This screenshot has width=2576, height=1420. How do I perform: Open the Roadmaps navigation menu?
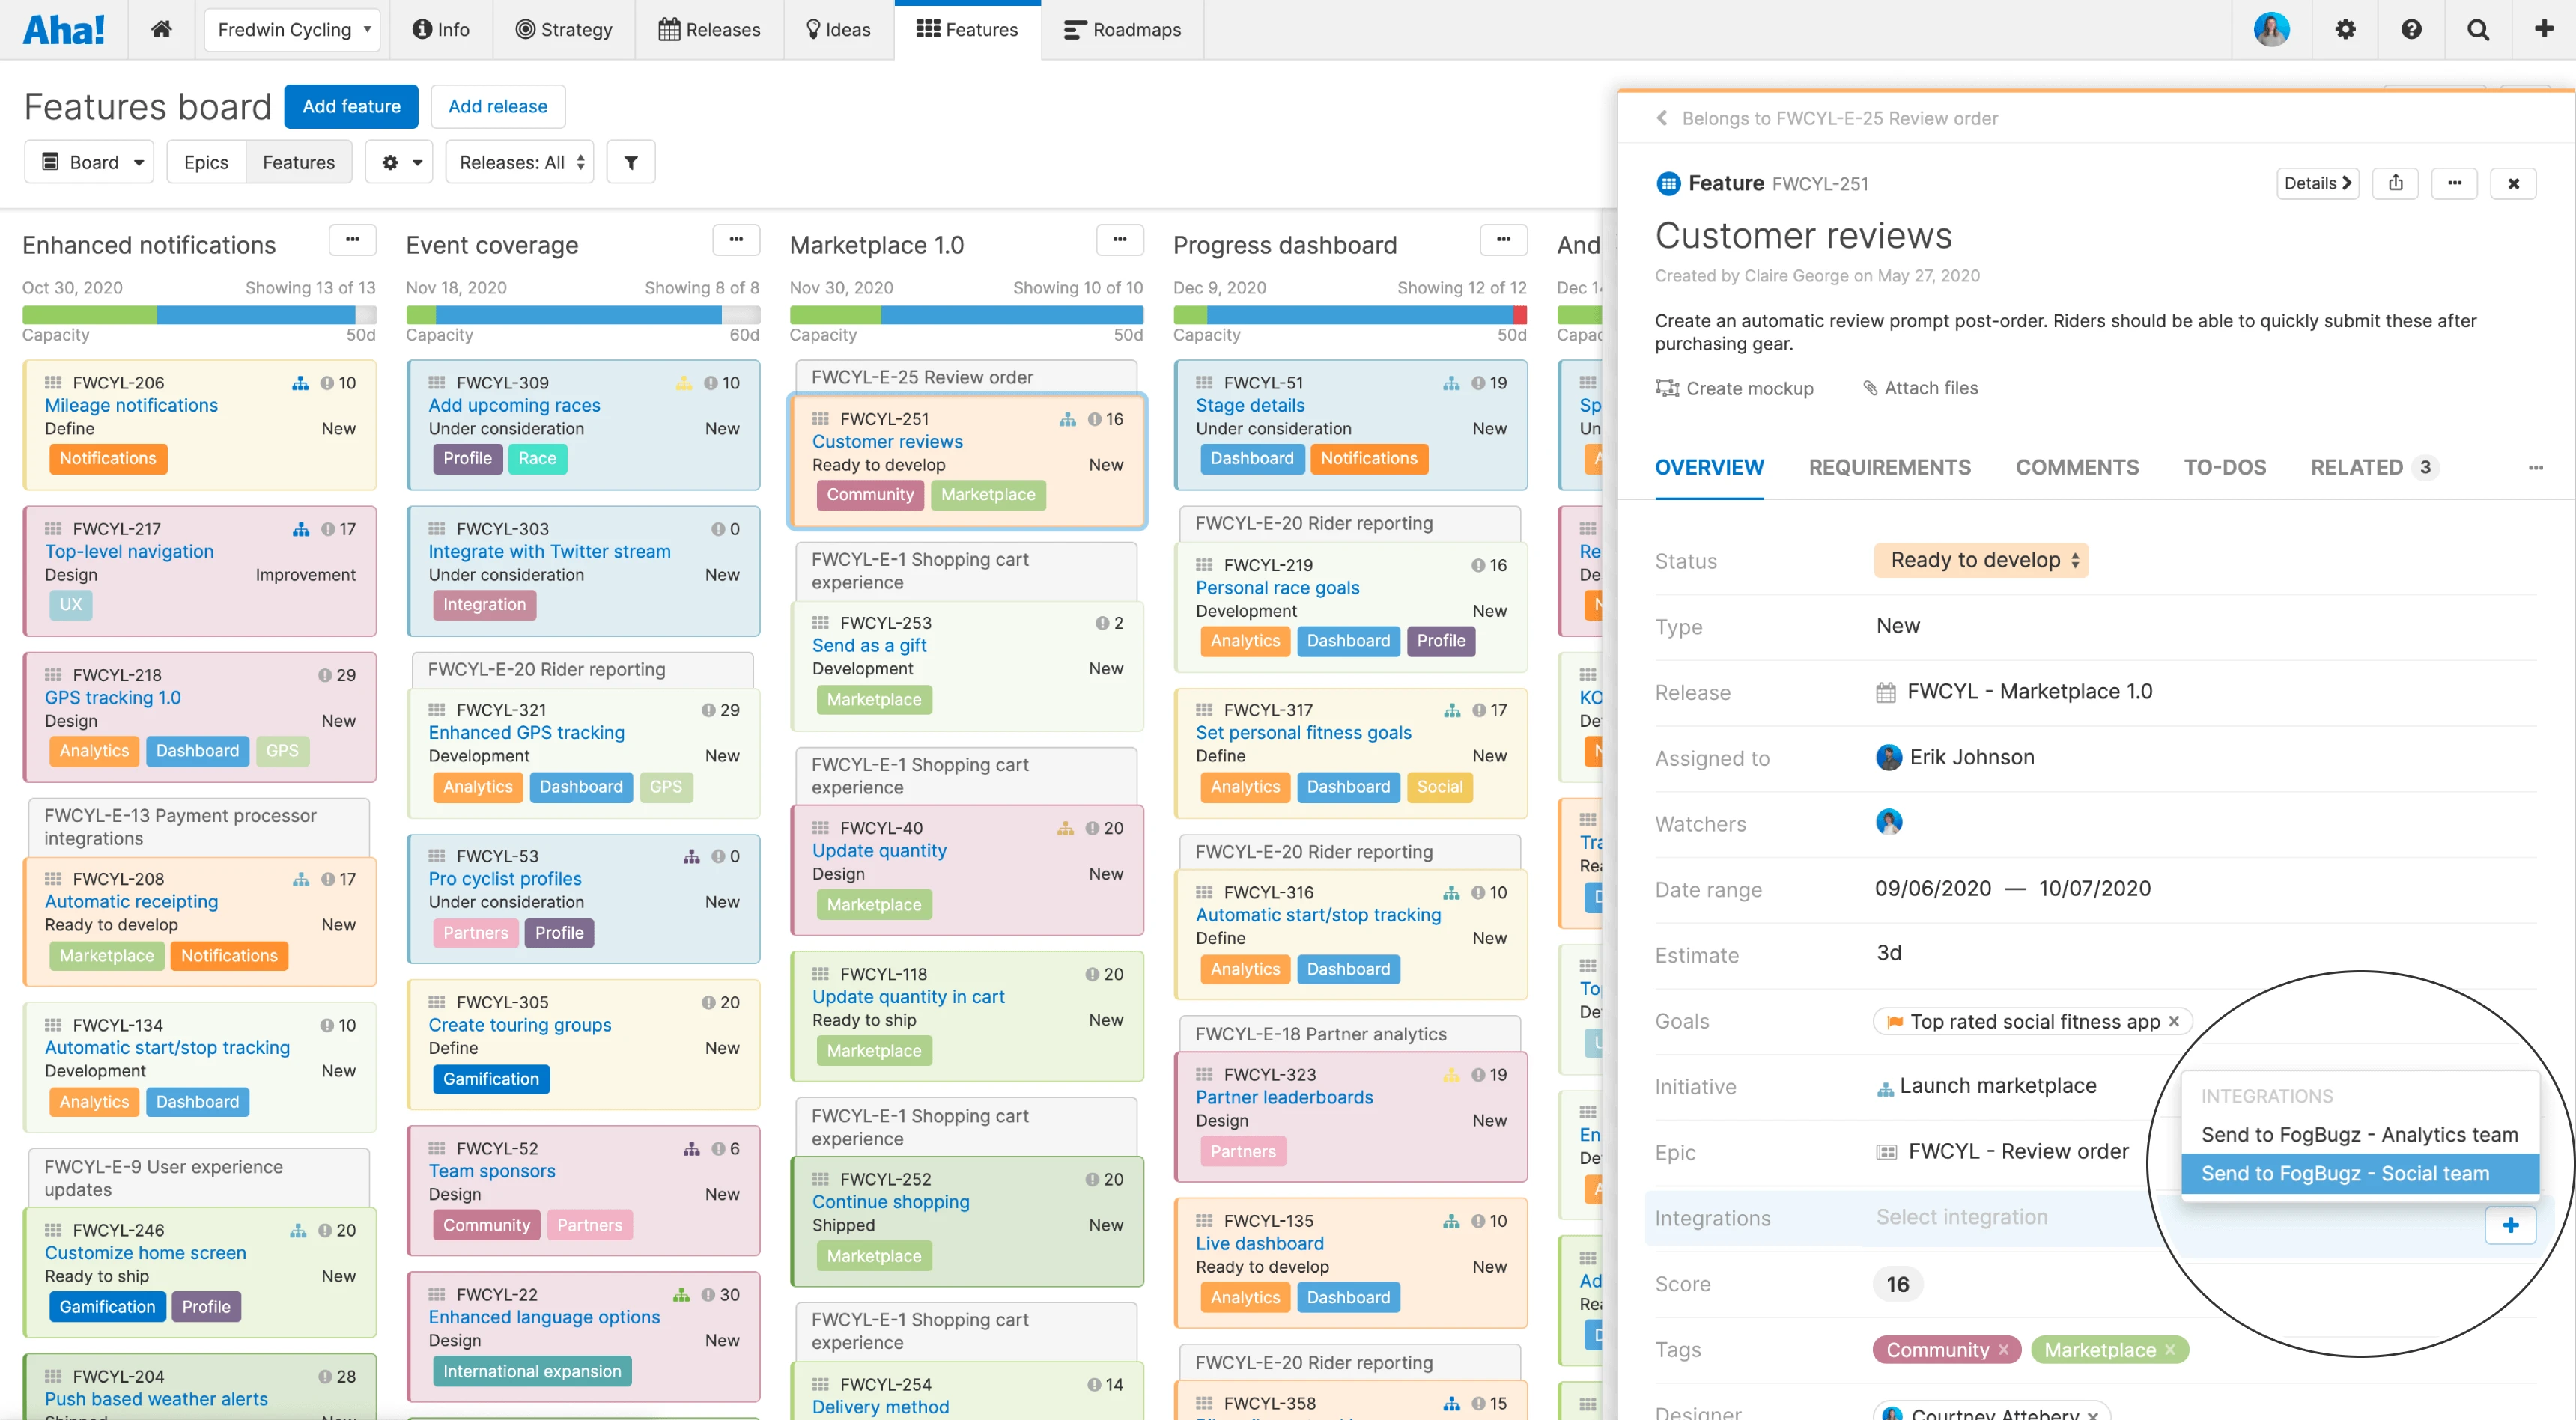tap(1122, 29)
